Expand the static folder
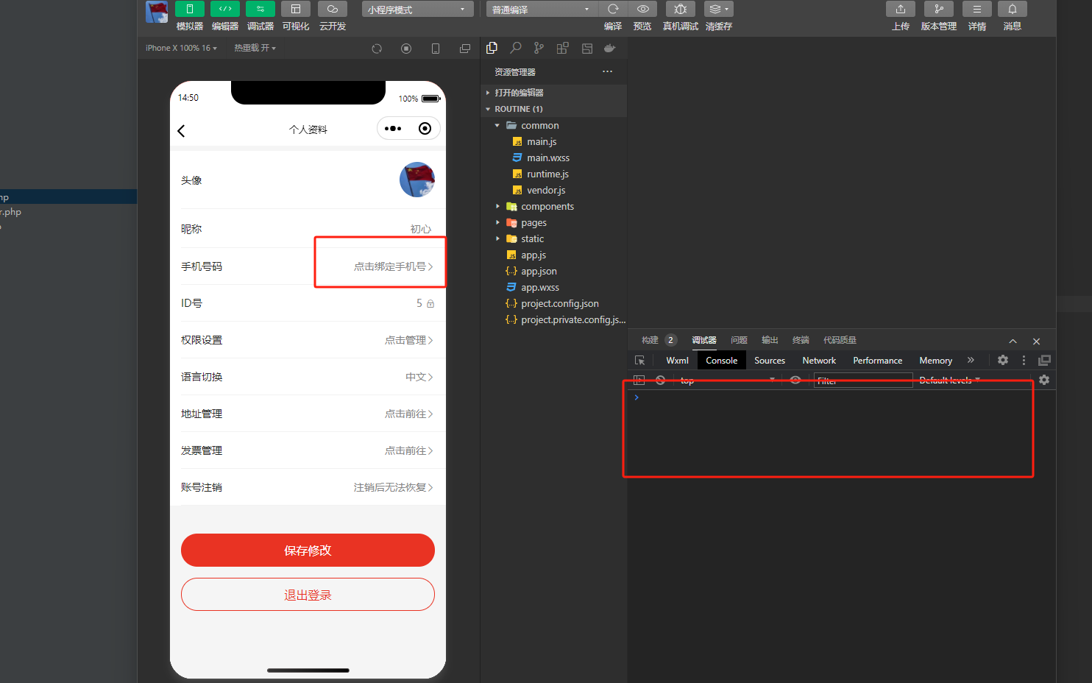The image size is (1092, 683). point(553,239)
